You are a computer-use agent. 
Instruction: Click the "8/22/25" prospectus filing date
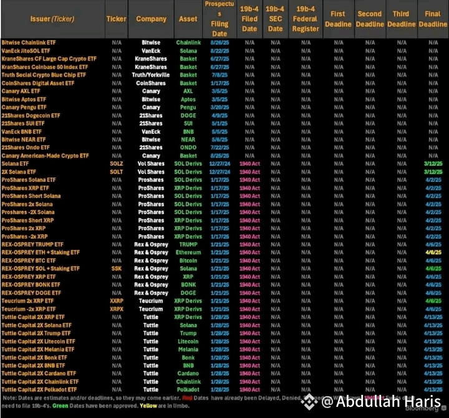pos(220,51)
